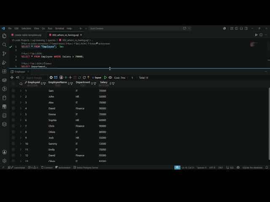Viewport: 270px width, 202px height.
Task: Close the 002_where_vs_having.sql tab
Action: (x=81, y=35)
